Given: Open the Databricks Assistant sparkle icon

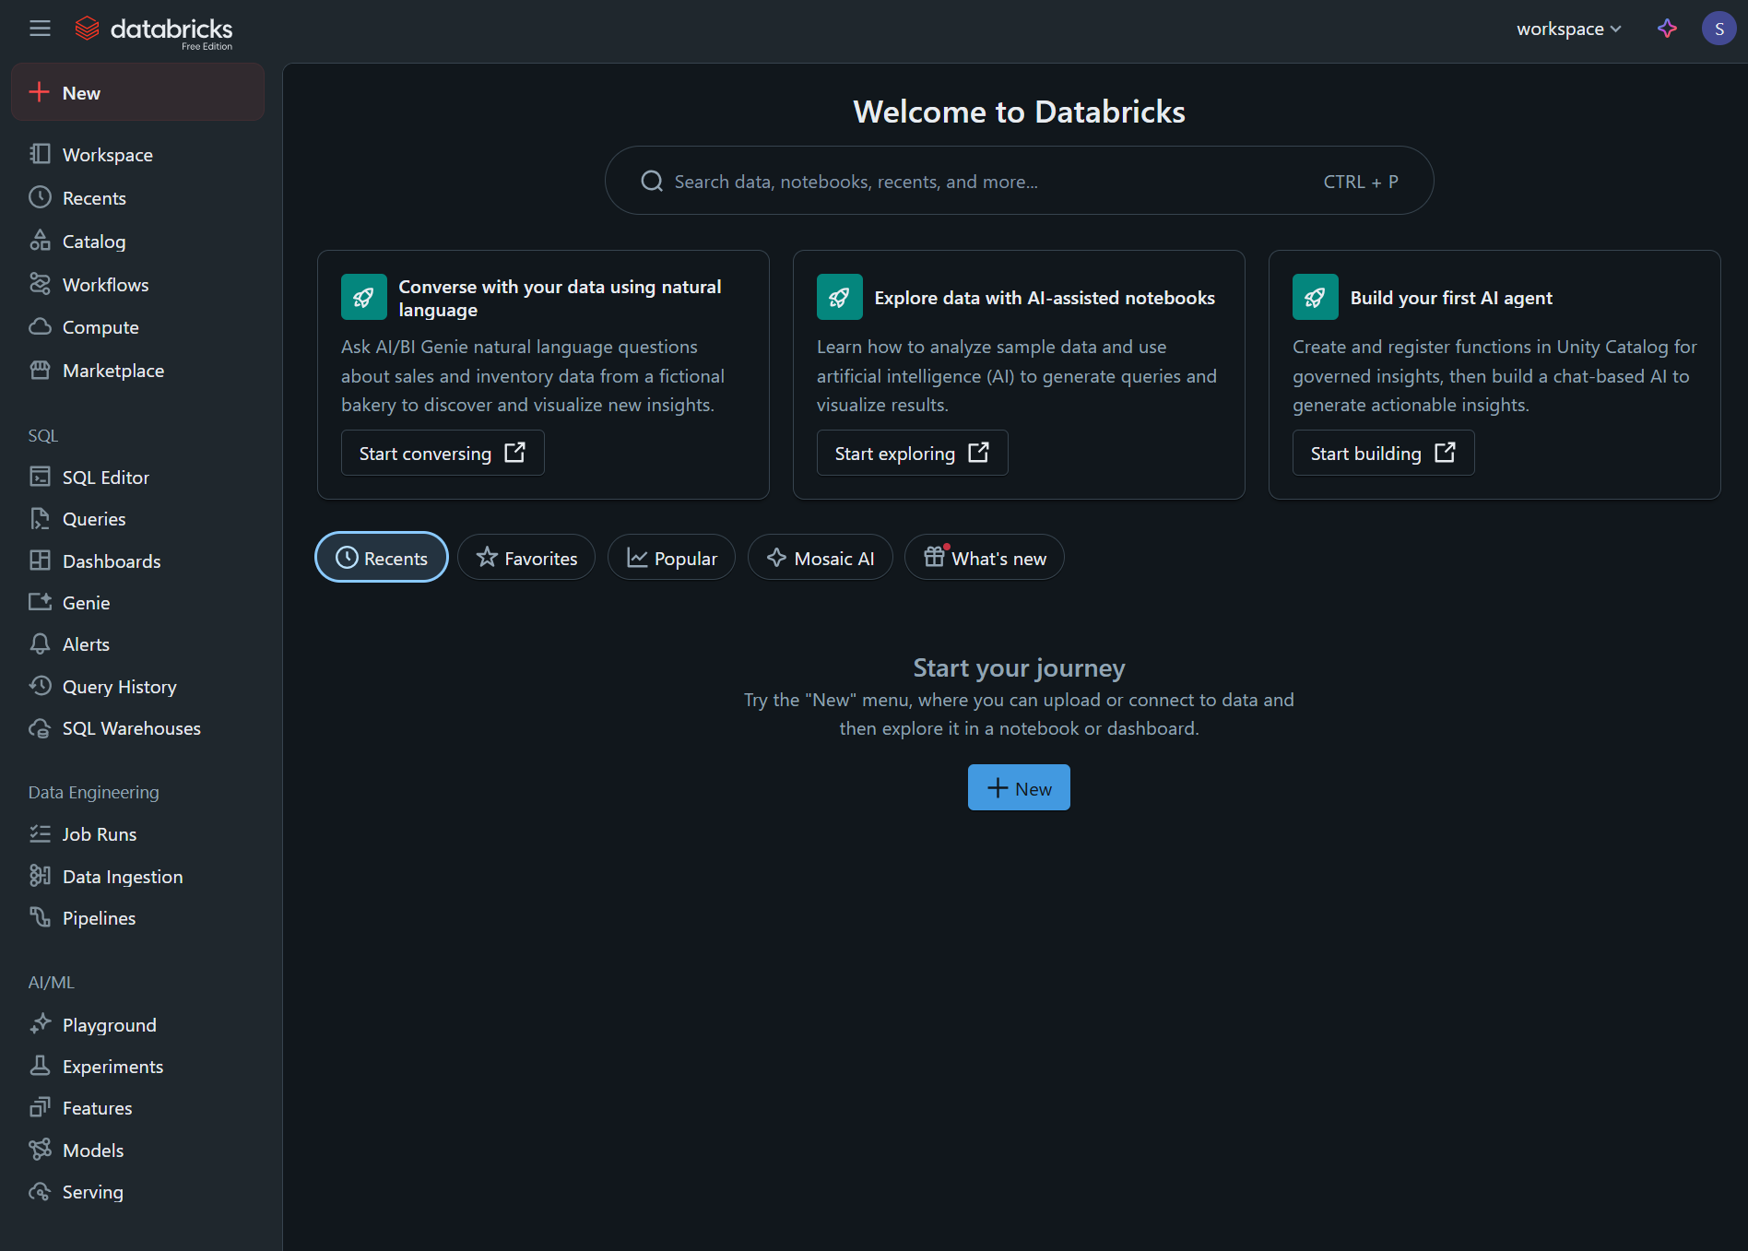Looking at the screenshot, I should coord(1667,29).
